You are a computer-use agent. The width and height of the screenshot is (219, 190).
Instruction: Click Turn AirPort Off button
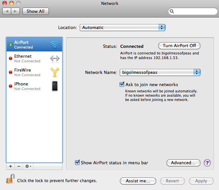179,46
